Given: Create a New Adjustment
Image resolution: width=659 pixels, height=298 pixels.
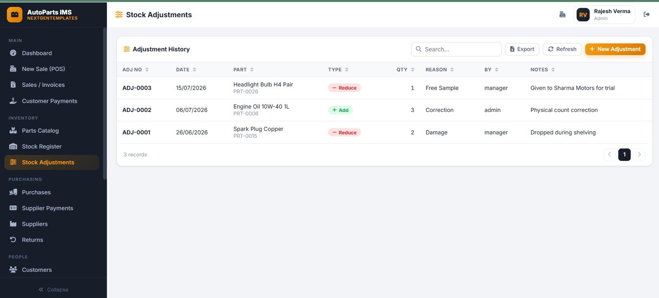Looking at the screenshot, I should pyautogui.click(x=615, y=49).
